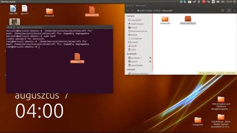Select the Saját mappa breadcrumb
Image resolution: width=237 pixels, height=133 pixels.
click(145, 11)
